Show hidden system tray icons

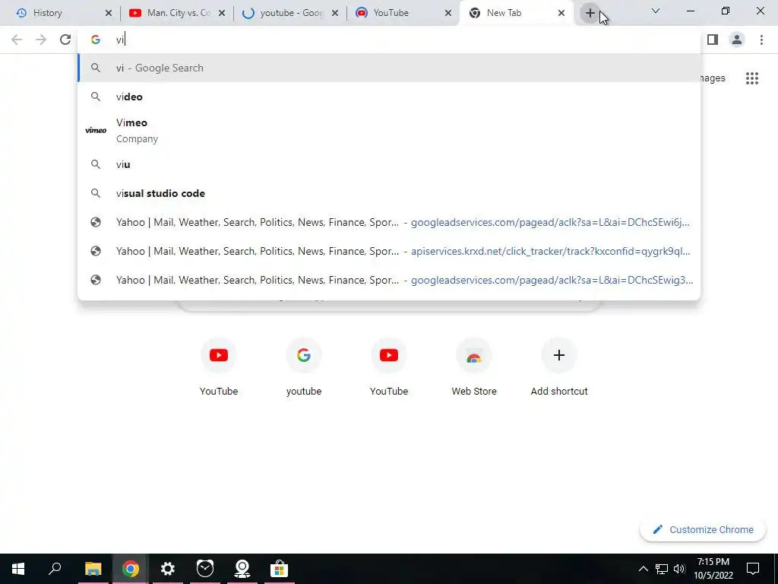(x=643, y=569)
